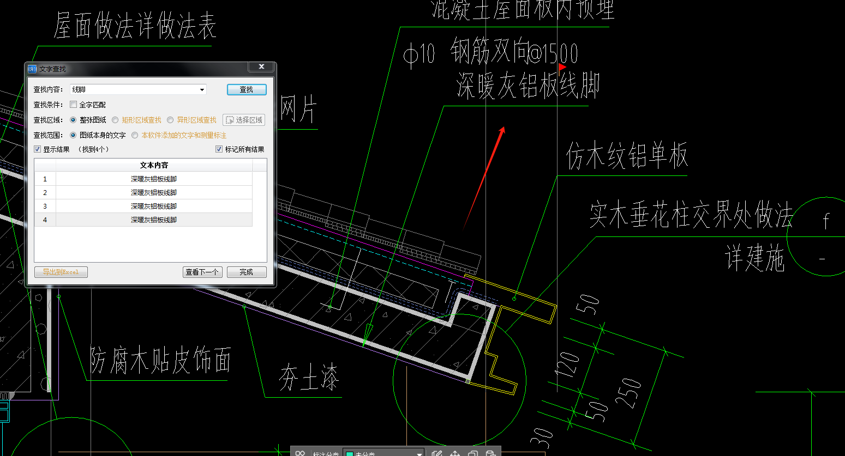
Task: Click the 查找 search button
Action: tap(247, 89)
